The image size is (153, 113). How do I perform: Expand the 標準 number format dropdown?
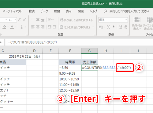coord(126,20)
